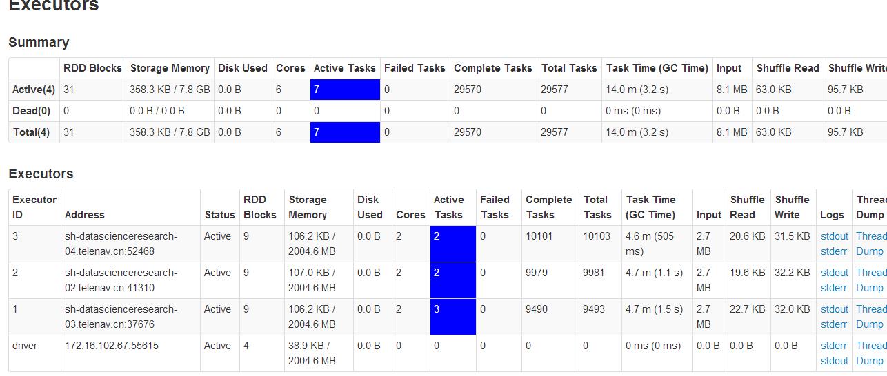Click the blue Active Tasks cell for executor 1
The image size is (887, 376).
pyautogui.click(x=453, y=317)
